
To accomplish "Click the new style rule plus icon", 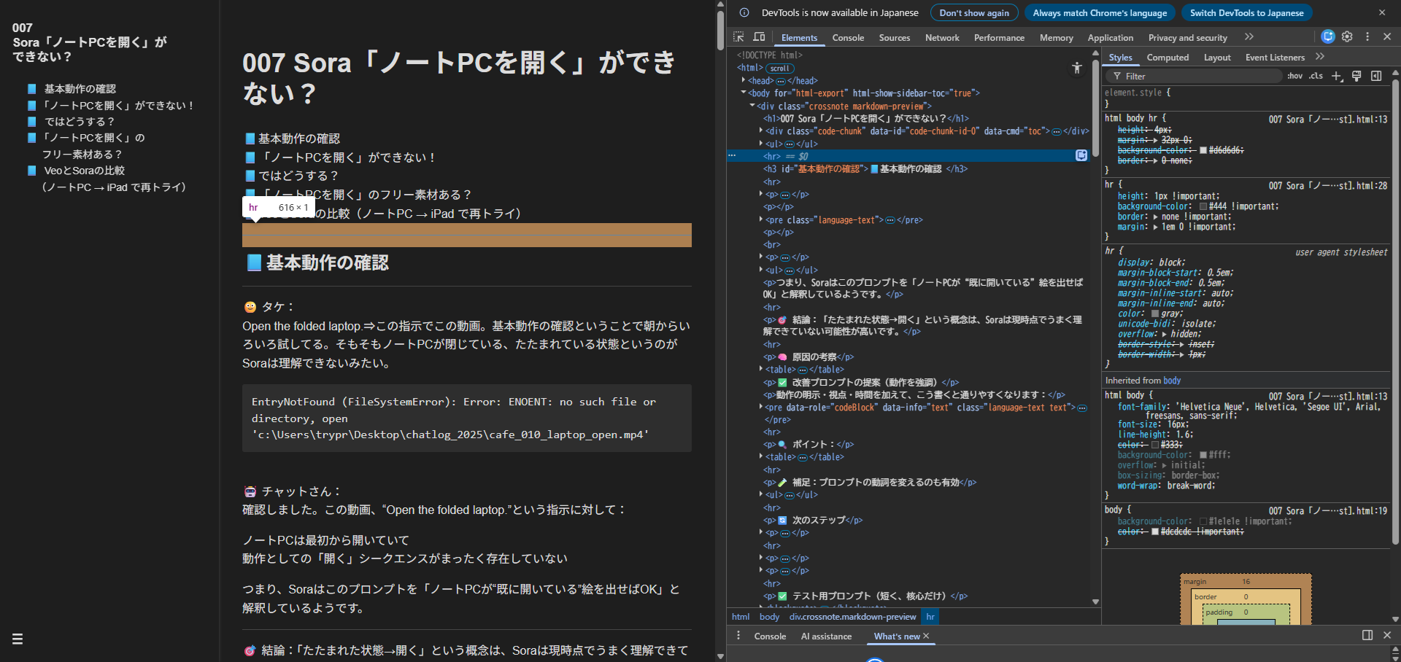I will tap(1337, 76).
